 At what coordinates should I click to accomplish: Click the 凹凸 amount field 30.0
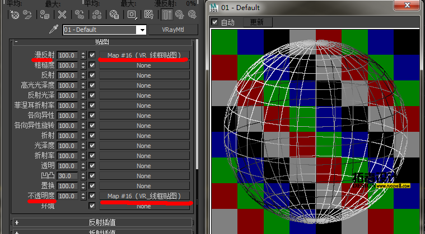point(68,175)
